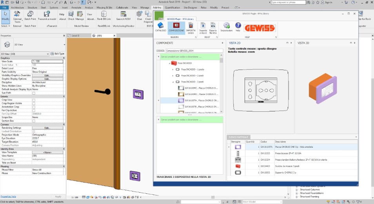The image size is (374, 204).
Task: Select GW13203 row in material list
Action: (293, 153)
